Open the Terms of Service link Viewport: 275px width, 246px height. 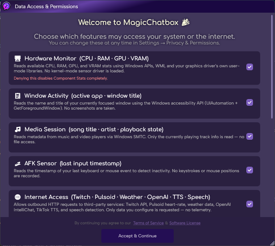coord(148,223)
